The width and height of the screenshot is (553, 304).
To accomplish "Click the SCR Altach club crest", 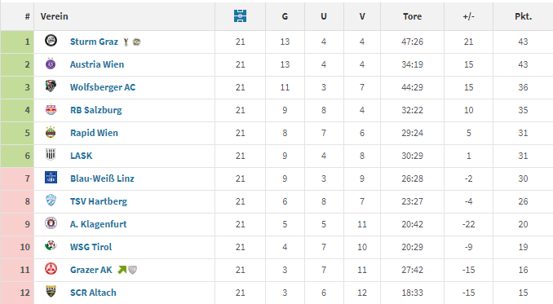I will [x=51, y=292].
